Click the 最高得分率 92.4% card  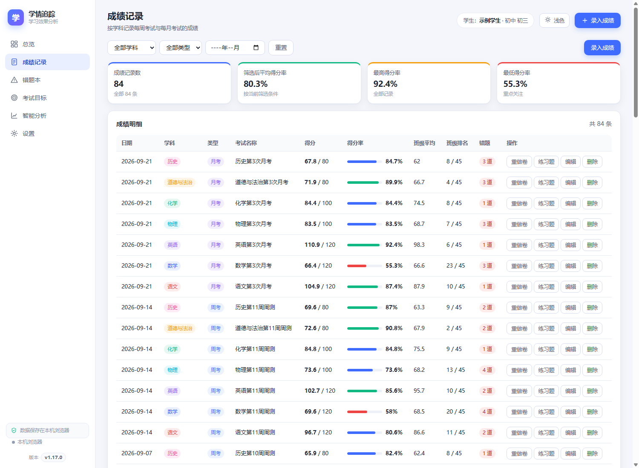[429, 83]
